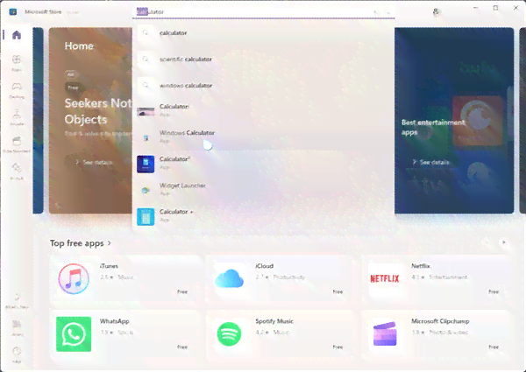Open the Home page in the sidebar
Screen dimensions: 526x372
pyautogui.click(x=17, y=35)
